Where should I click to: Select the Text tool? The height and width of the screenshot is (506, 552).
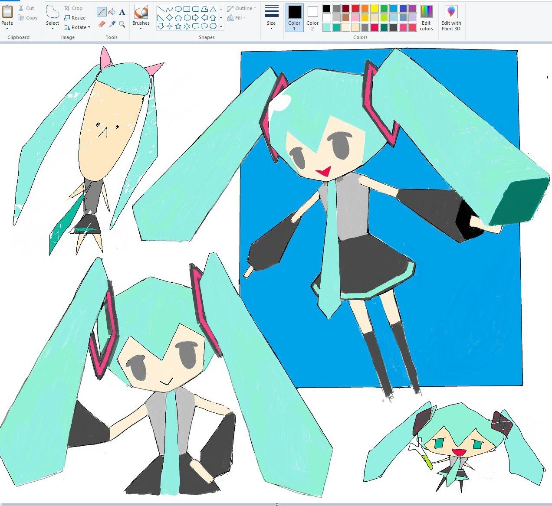point(122,12)
